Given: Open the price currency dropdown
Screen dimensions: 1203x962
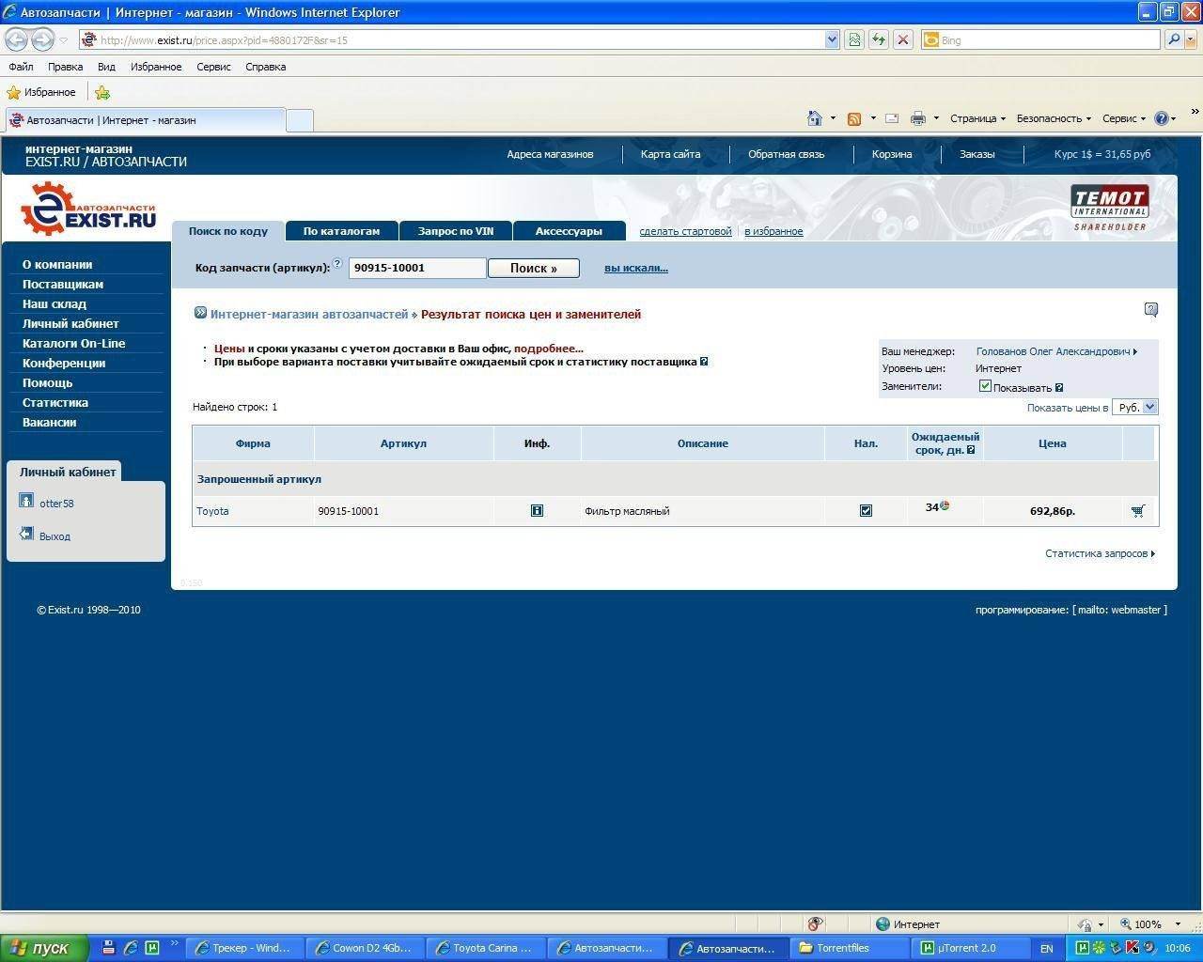Looking at the screenshot, I should pyautogui.click(x=1134, y=407).
